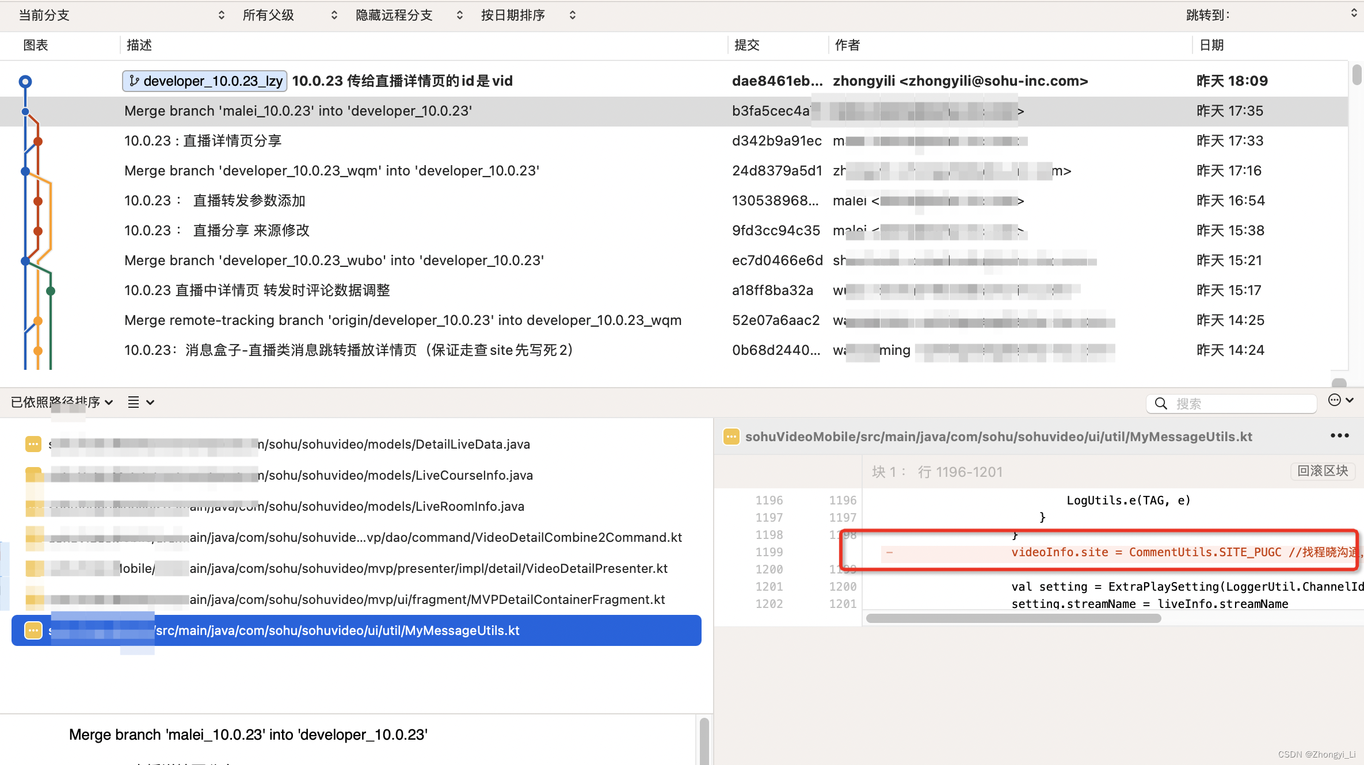
Task: Select commit '10.0.23 直播中详情页 转发时评论数据调整'
Action: tap(673, 290)
